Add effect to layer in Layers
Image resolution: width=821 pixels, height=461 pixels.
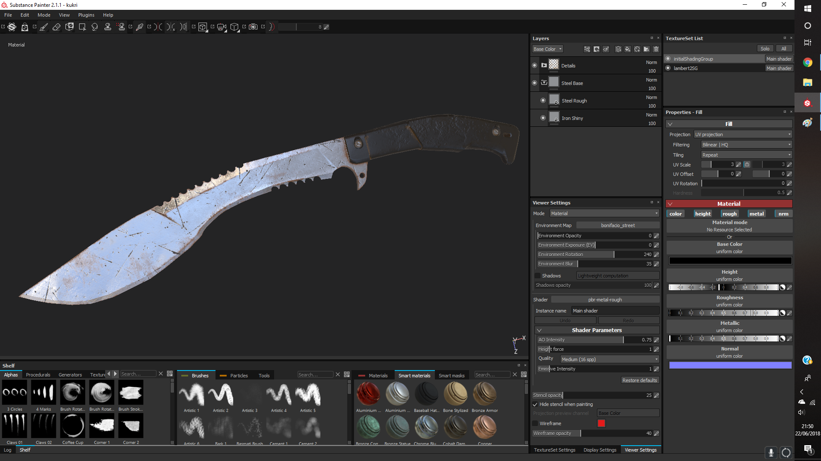pos(587,49)
